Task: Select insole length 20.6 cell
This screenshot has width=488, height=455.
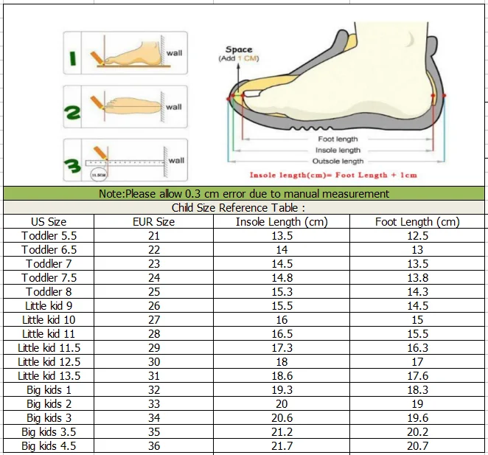Action: 282,418
